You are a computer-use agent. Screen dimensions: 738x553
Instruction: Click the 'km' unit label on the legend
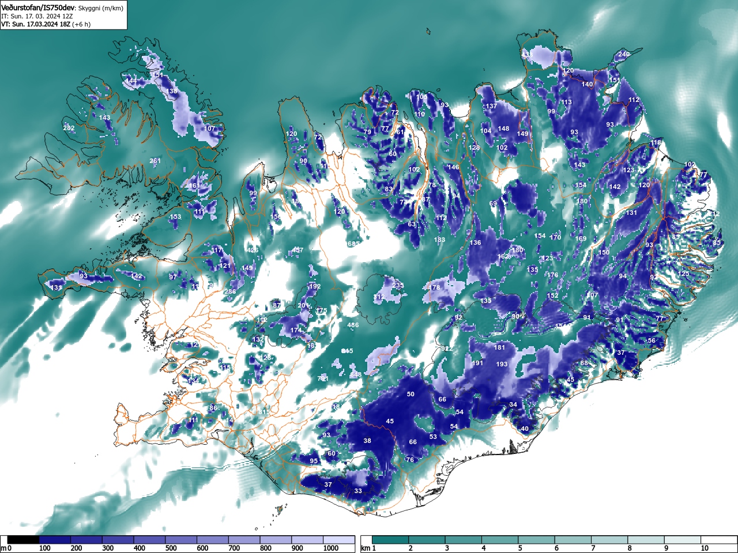coord(366,548)
